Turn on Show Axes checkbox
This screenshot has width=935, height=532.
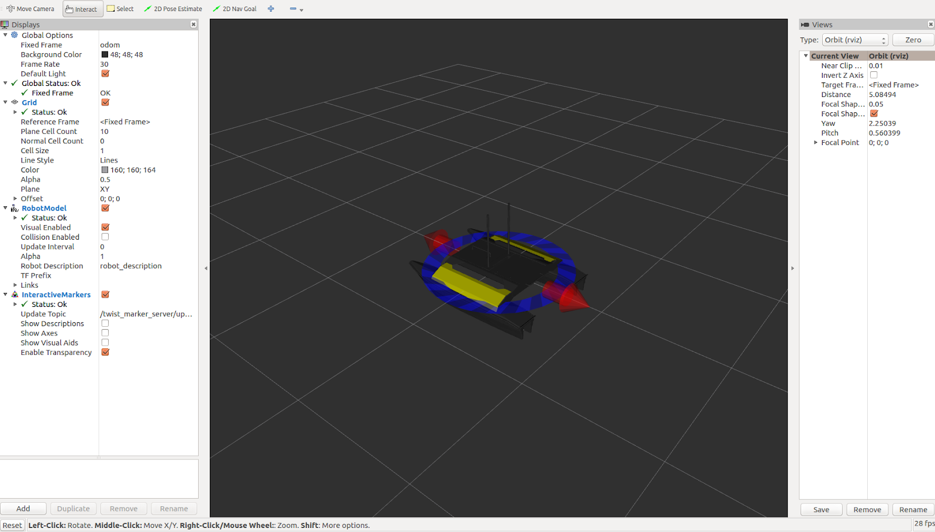pyautogui.click(x=105, y=333)
